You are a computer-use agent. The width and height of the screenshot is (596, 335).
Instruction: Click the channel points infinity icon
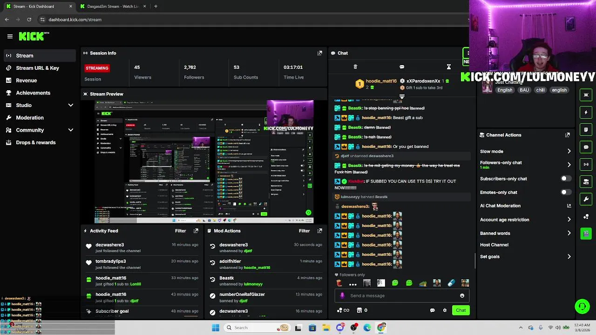[343, 310]
